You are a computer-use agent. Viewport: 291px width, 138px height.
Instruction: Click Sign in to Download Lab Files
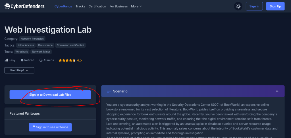point(50,95)
